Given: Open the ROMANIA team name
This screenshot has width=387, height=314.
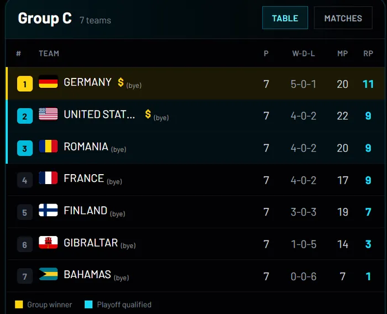Looking at the screenshot, I should [x=86, y=146].
